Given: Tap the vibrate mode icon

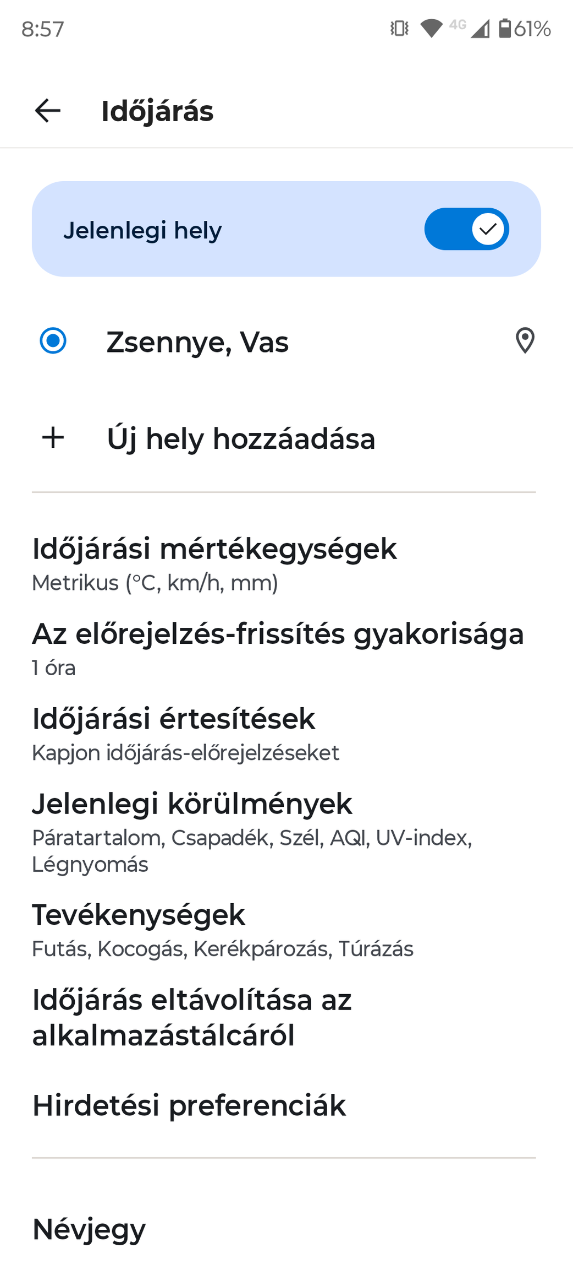Looking at the screenshot, I should click(400, 28).
